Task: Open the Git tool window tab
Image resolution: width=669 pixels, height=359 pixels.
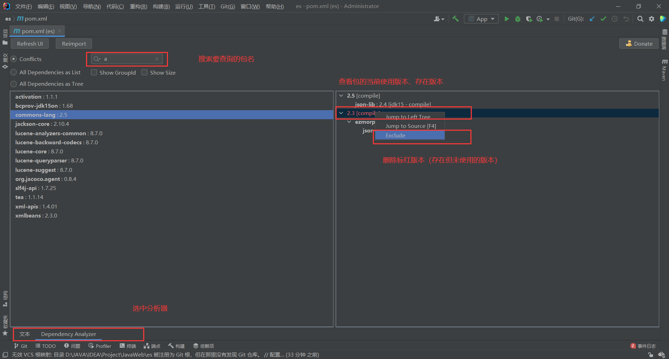Action: [x=21, y=346]
